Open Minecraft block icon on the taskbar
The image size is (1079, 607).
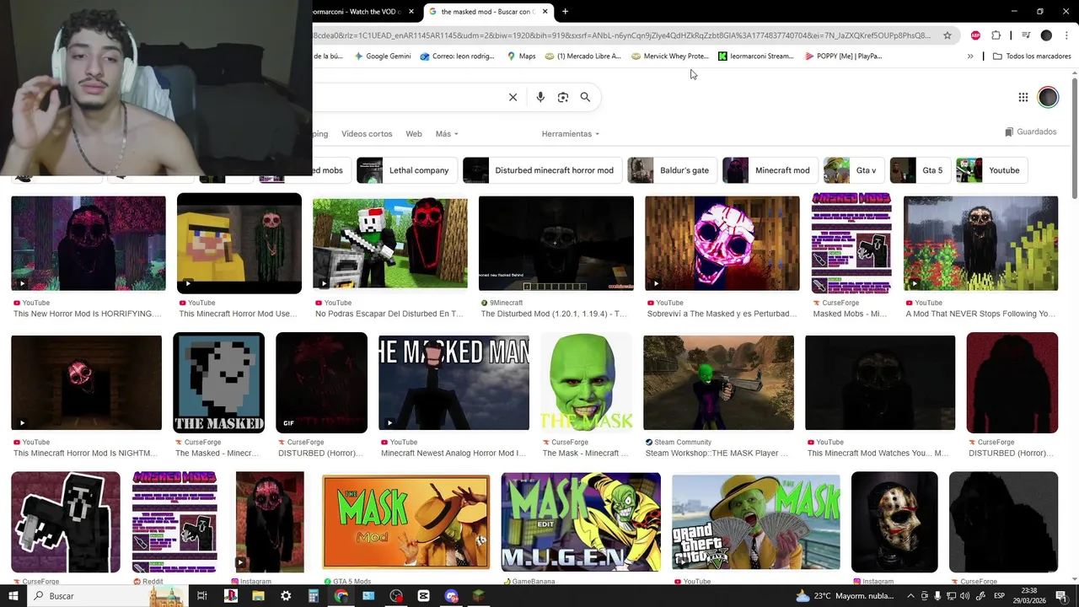coord(478,596)
